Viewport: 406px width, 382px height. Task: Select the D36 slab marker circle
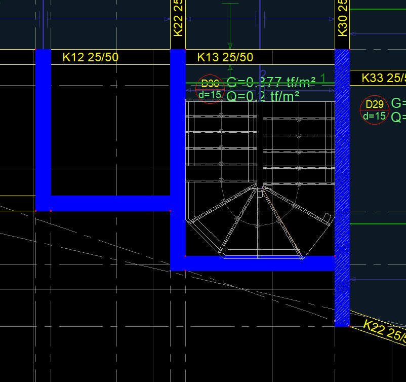[210, 90]
